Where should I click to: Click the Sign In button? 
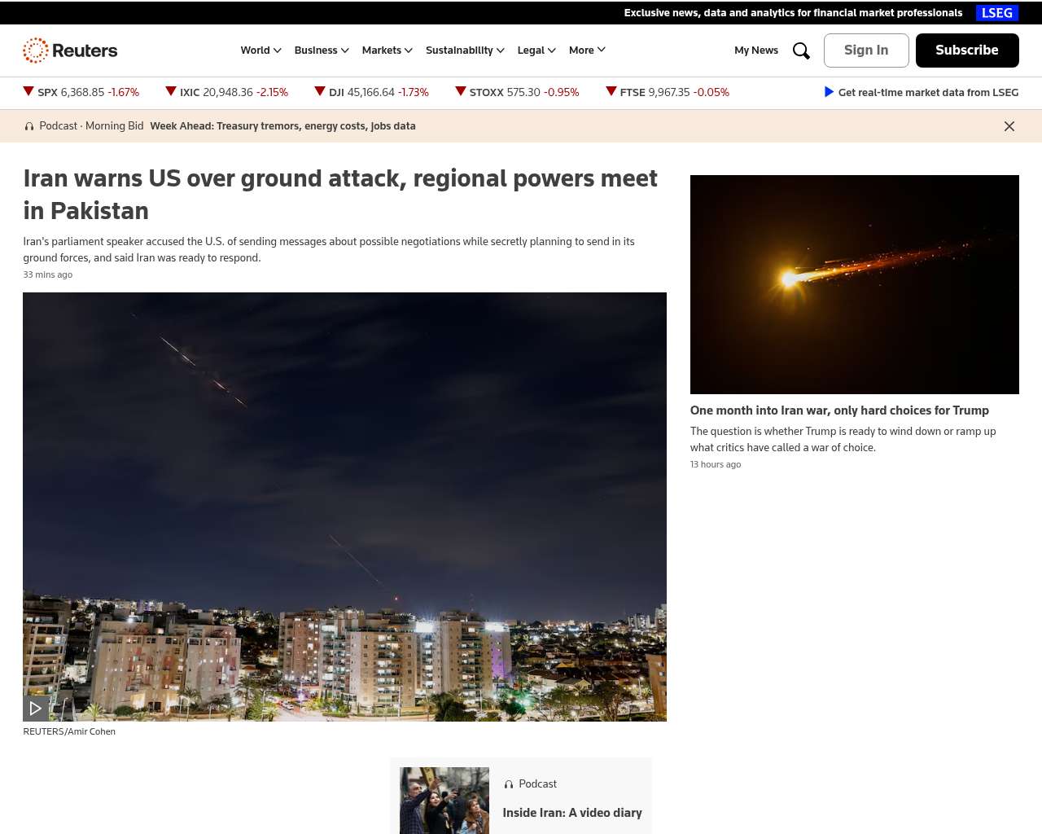[866, 50]
